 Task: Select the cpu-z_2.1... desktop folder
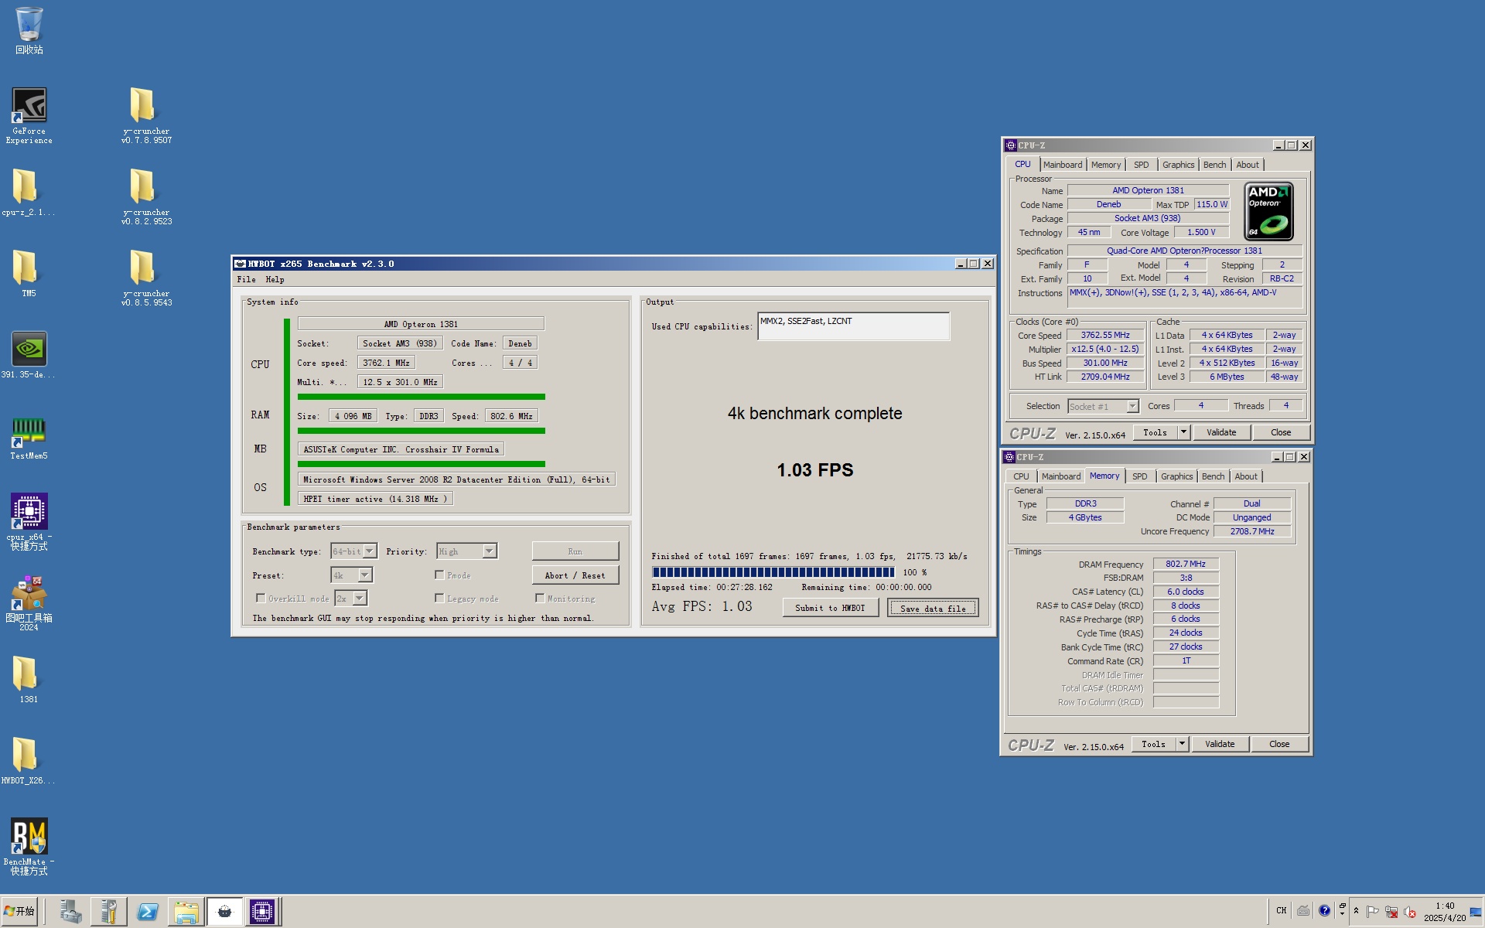(28, 193)
